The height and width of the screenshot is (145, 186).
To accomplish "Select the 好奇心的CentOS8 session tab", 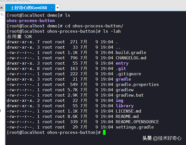I will [x=30, y=8].
